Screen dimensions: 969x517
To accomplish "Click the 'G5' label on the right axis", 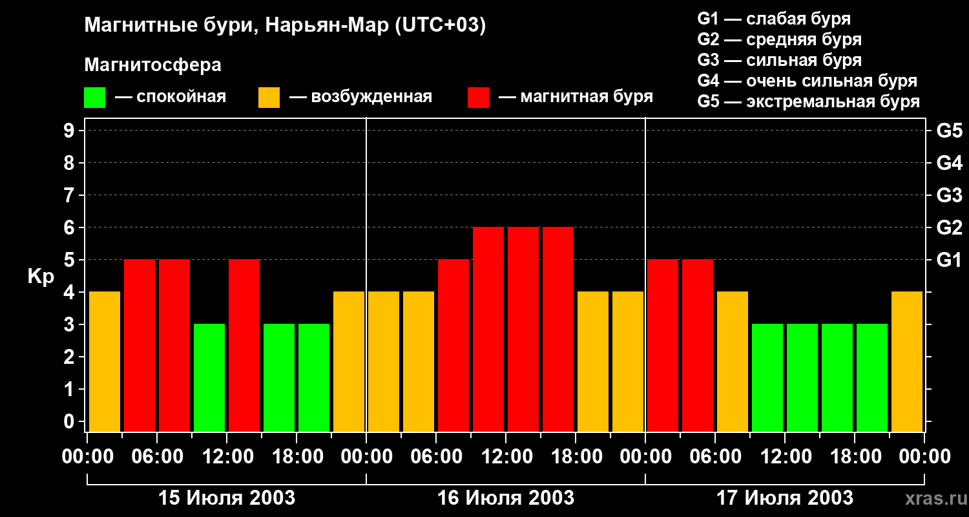I will (949, 131).
